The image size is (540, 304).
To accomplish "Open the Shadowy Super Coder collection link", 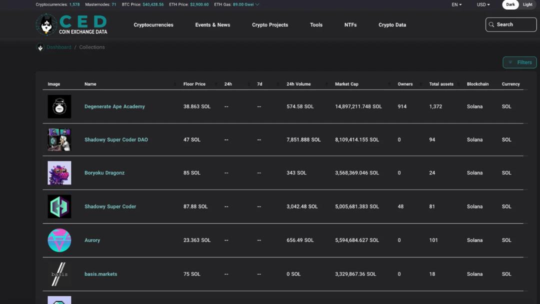I will click(110, 206).
